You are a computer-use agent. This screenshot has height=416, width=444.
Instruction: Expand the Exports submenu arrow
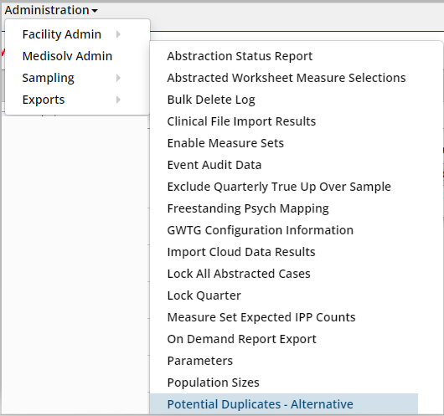click(x=118, y=100)
